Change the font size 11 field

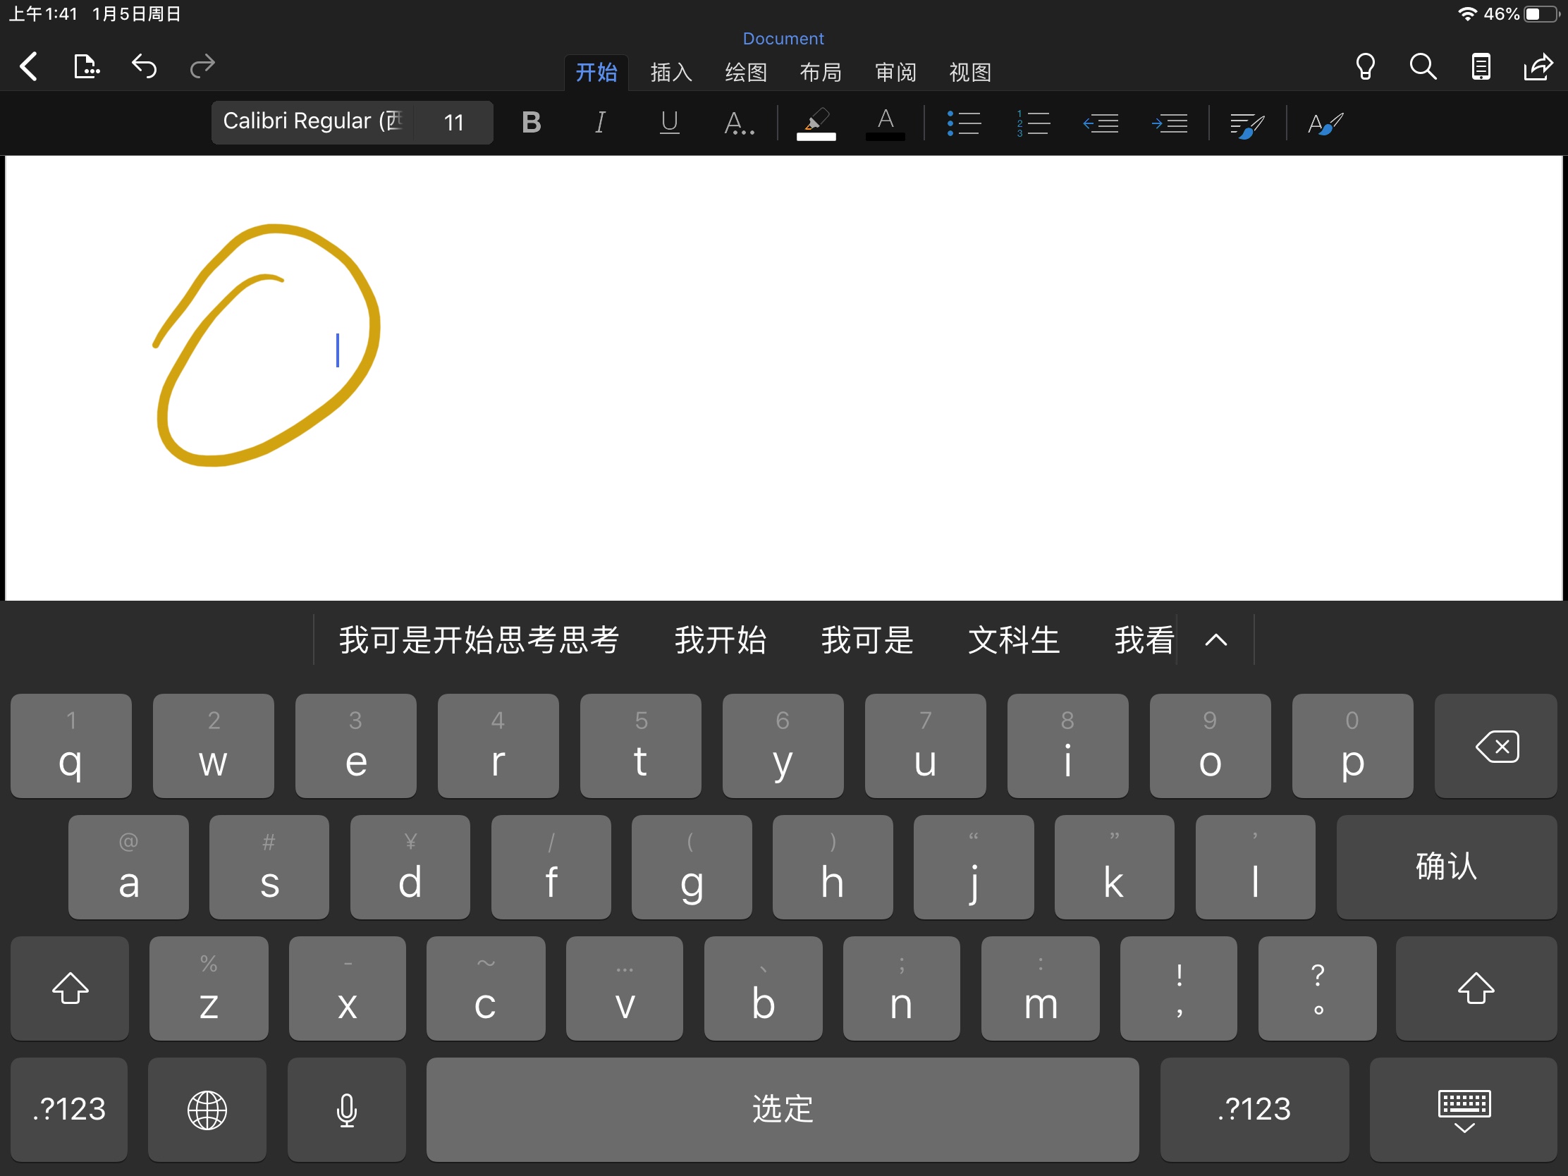click(x=453, y=122)
